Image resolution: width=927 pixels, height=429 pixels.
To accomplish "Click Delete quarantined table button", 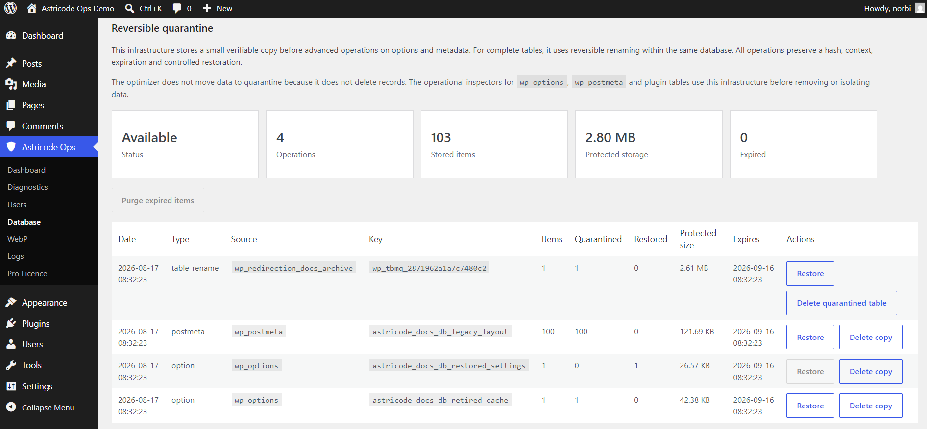I will point(841,303).
